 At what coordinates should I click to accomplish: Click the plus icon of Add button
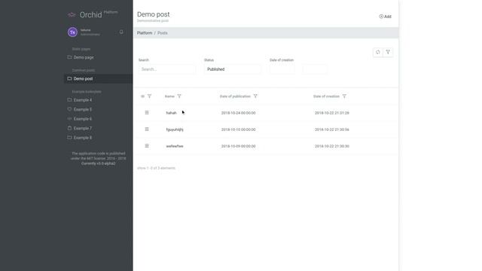[381, 17]
